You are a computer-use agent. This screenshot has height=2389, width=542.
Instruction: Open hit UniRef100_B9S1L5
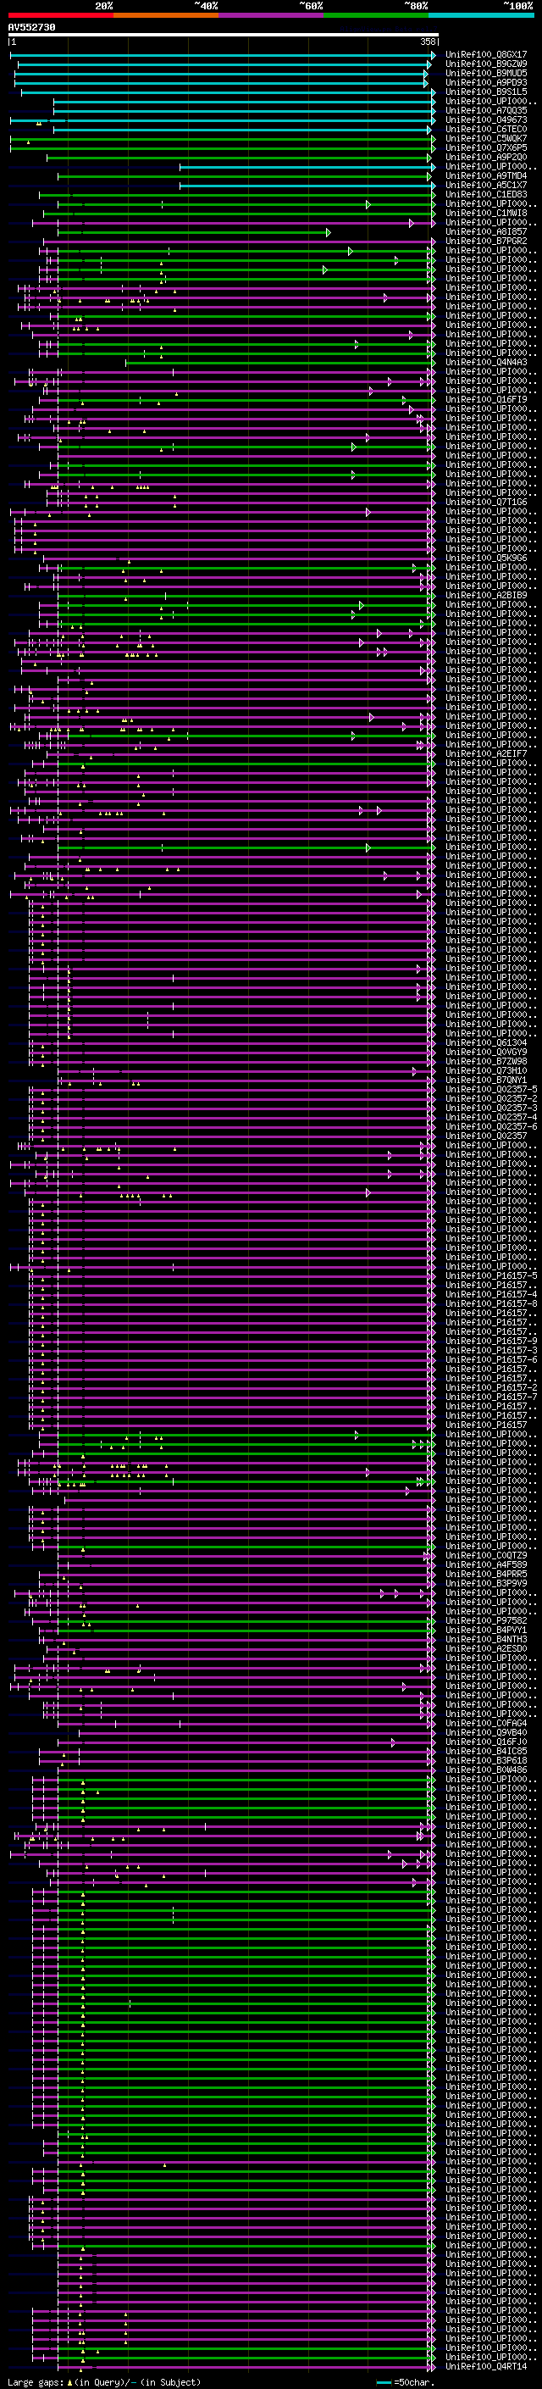(x=486, y=92)
